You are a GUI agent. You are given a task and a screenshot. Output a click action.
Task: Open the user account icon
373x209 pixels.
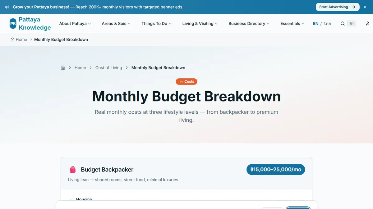(368, 24)
